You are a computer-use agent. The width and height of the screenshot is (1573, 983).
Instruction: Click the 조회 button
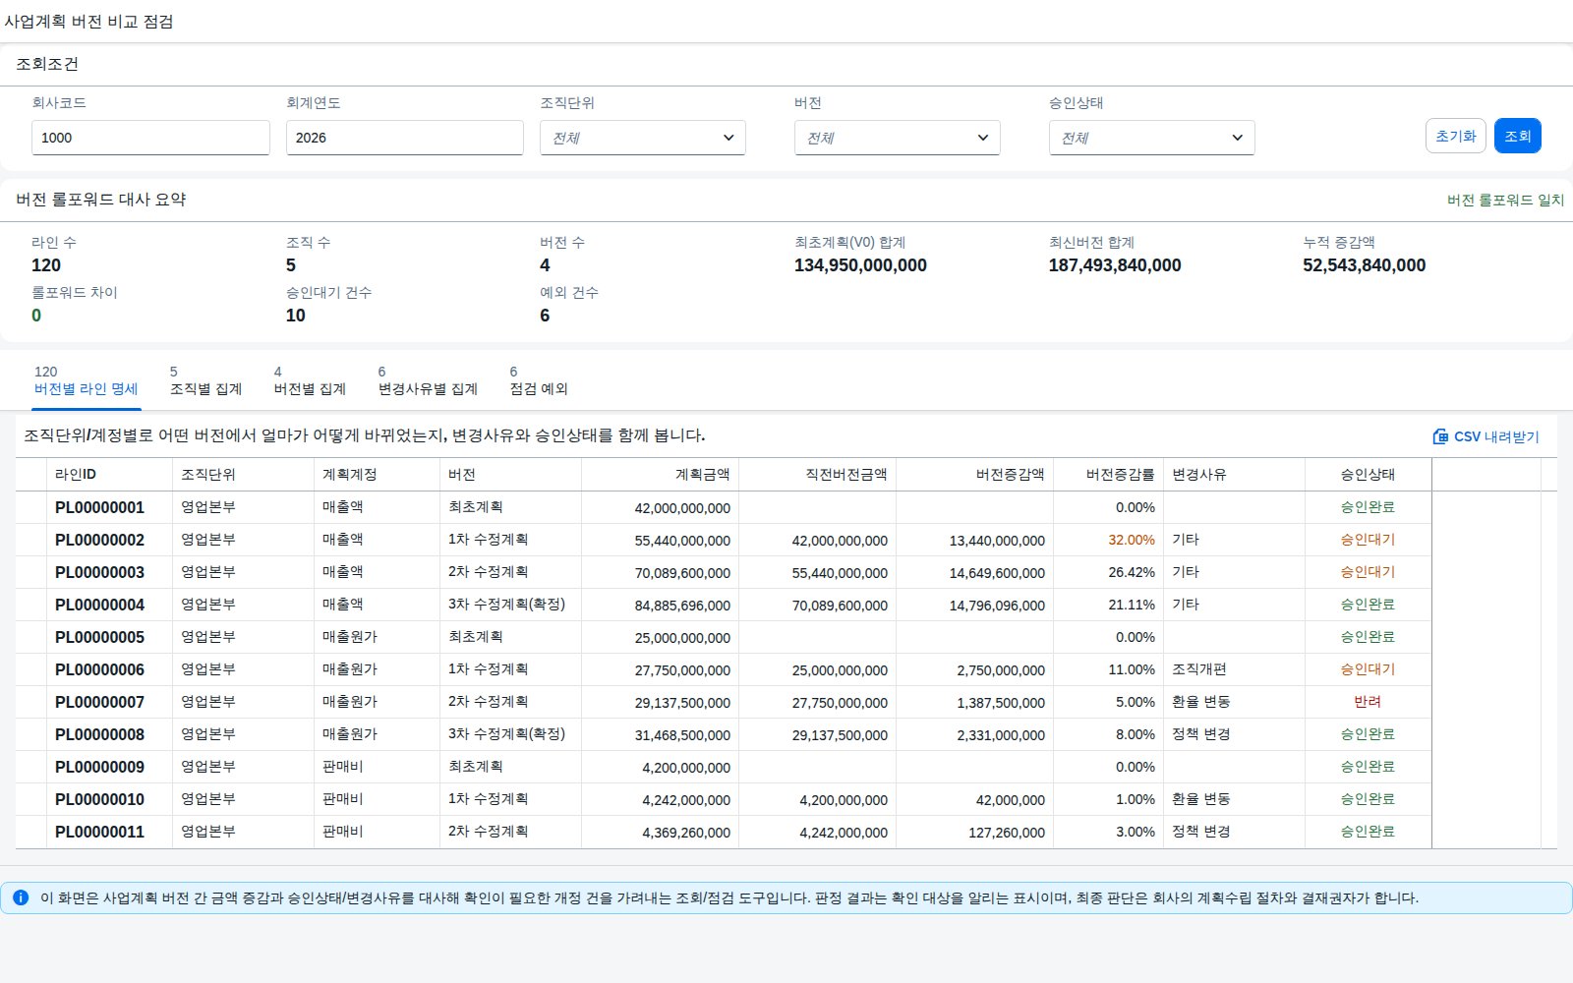[1517, 136]
